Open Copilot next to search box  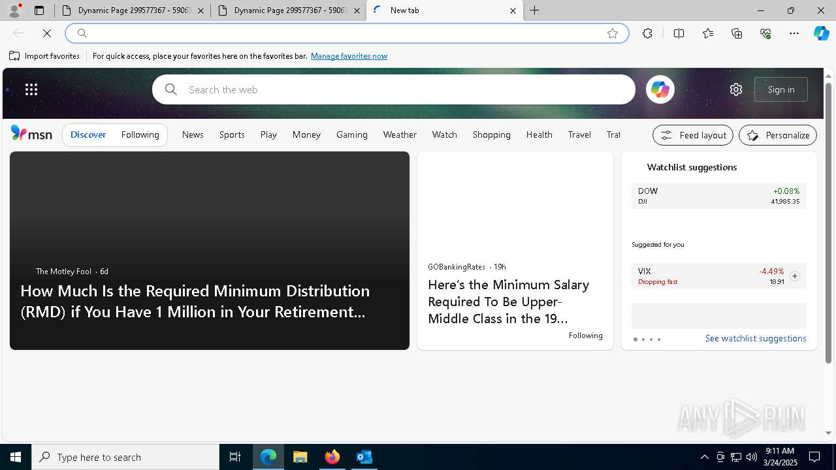click(x=660, y=89)
